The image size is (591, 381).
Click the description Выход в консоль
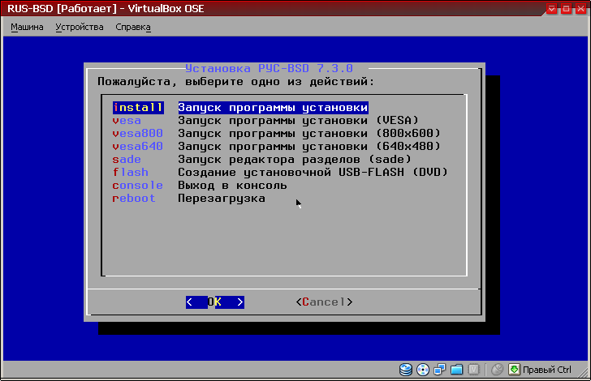point(232,185)
